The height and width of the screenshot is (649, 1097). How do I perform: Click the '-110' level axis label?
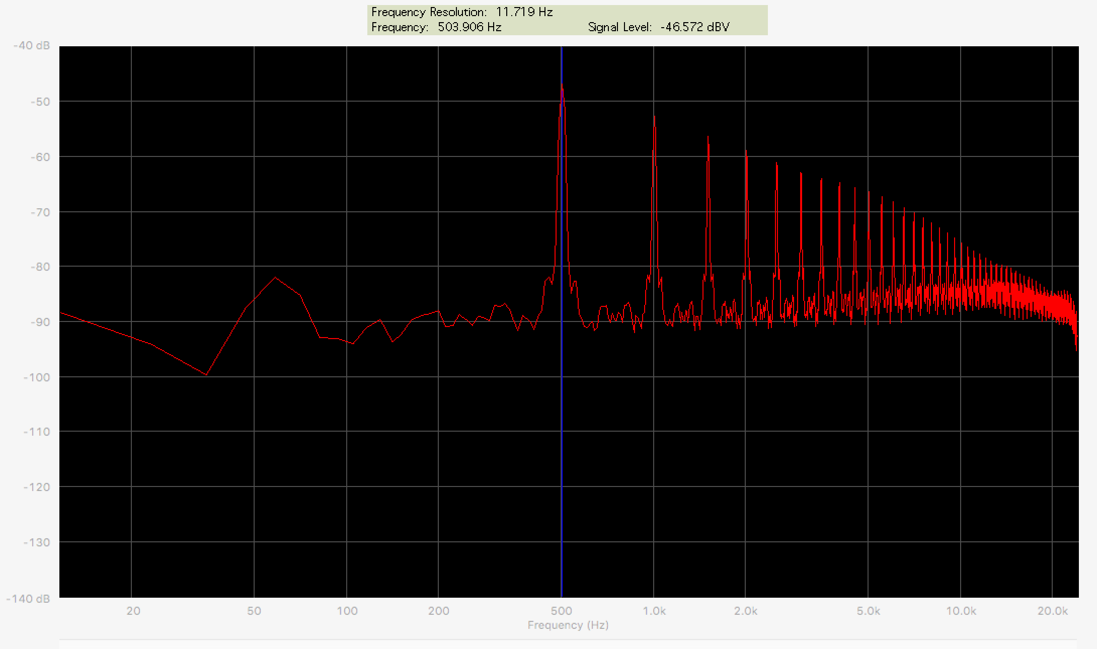(37, 432)
